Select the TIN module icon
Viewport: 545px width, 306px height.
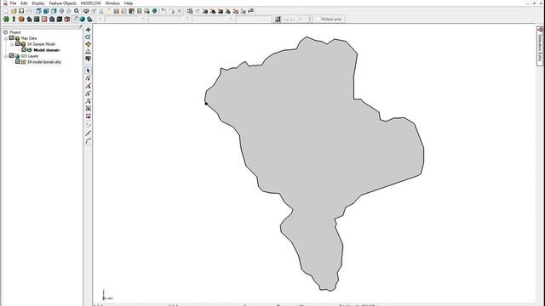point(6,19)
